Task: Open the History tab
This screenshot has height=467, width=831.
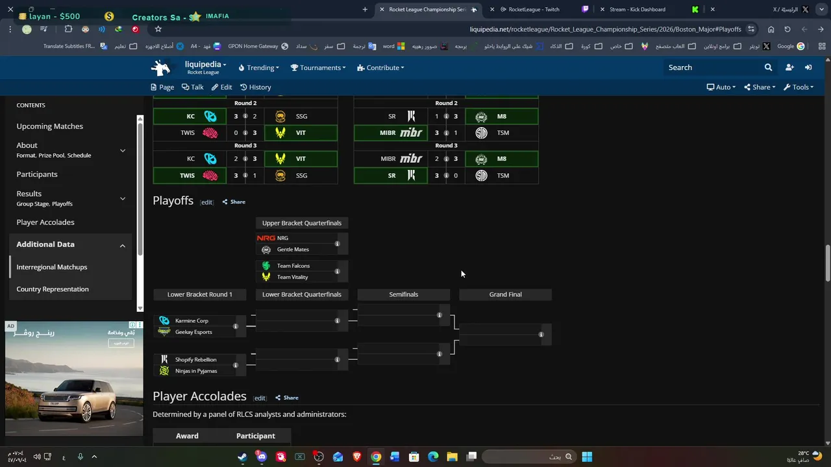Action: tap(255, 87)
